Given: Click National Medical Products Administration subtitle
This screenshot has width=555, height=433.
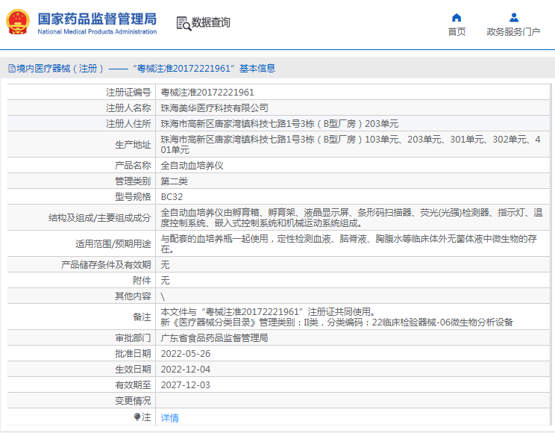Looking at the screenshot, I should [97, 31].
